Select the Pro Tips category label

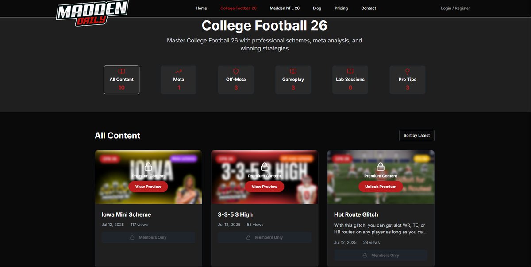point(408,80)
